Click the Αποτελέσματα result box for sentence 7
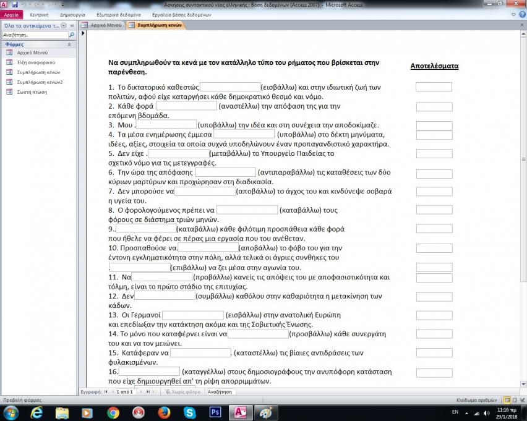Screen dimensions: 527x421 (434, 191)
